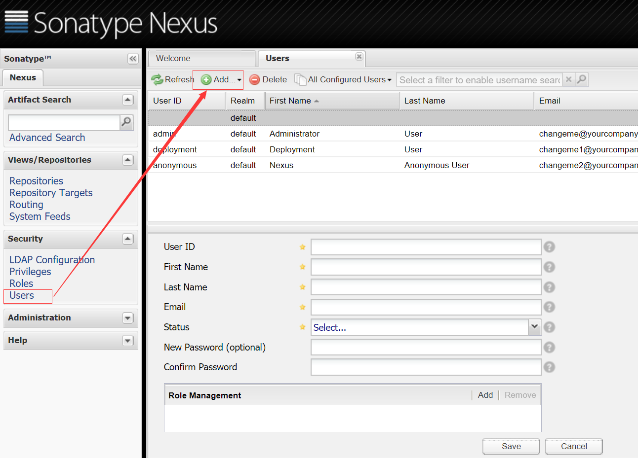
Task: Click the help icon next to First Name
Action: click(x=549, y=267)
